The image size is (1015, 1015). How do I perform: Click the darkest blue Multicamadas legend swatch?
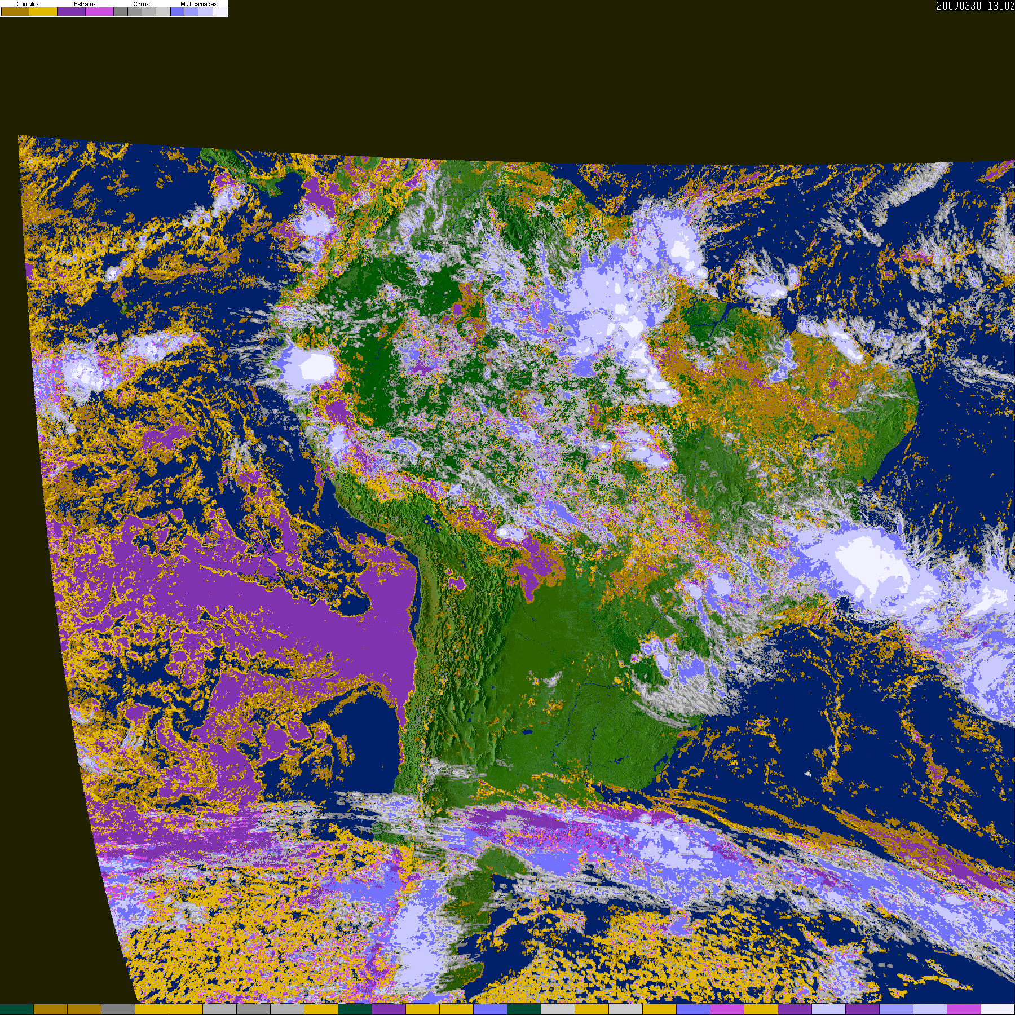177,11
